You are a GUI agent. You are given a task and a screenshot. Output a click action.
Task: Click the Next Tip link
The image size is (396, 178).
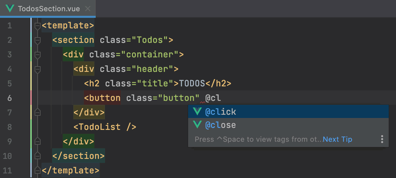tap(337, 139)
